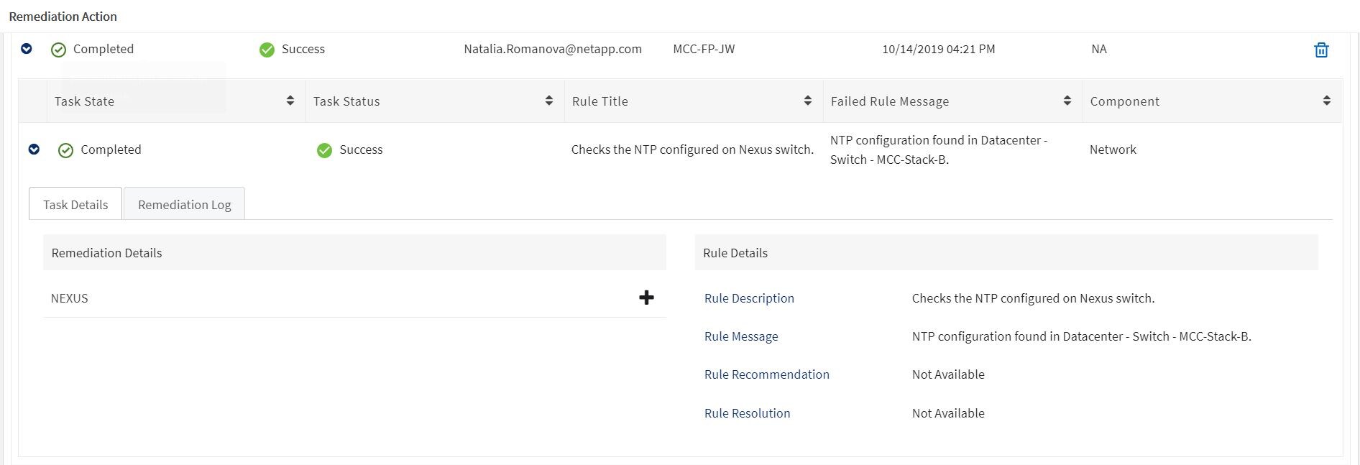
Task: Switch to the Remediation Log tab
Action: (x=184, y=205)
